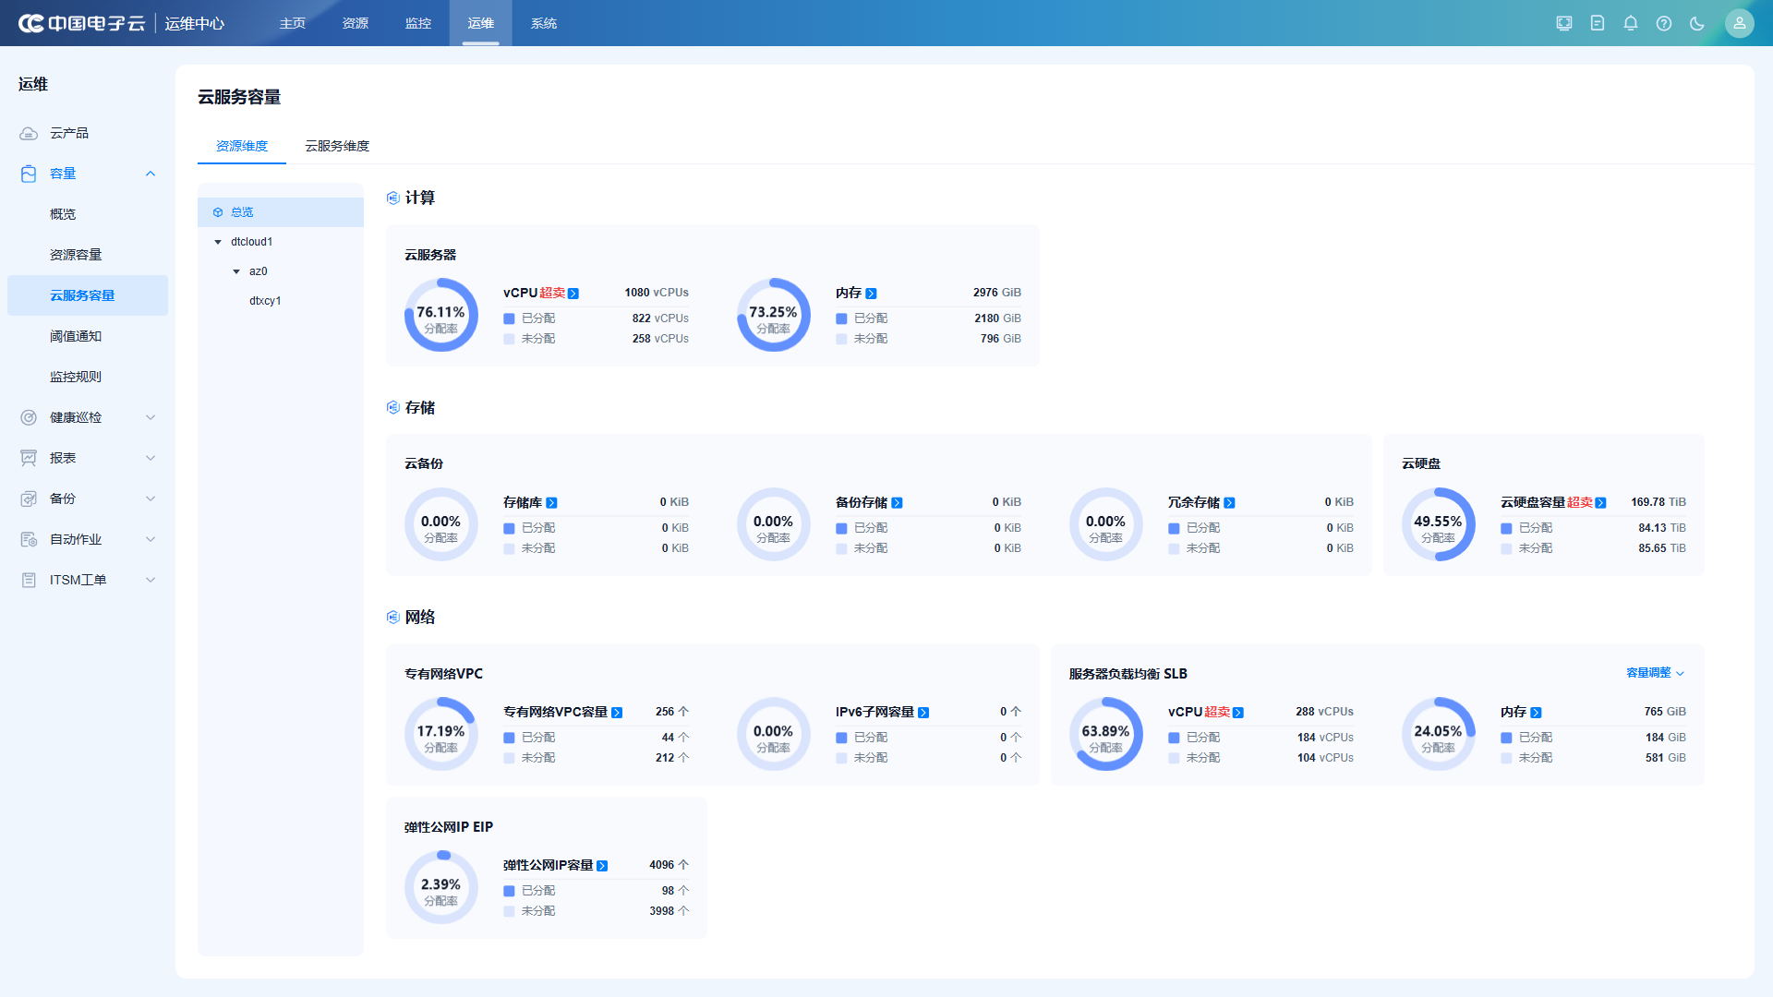Expand the 健康巡检 sidebar chevron
The image size is (1773, 997).
click(x=151, y=417)
